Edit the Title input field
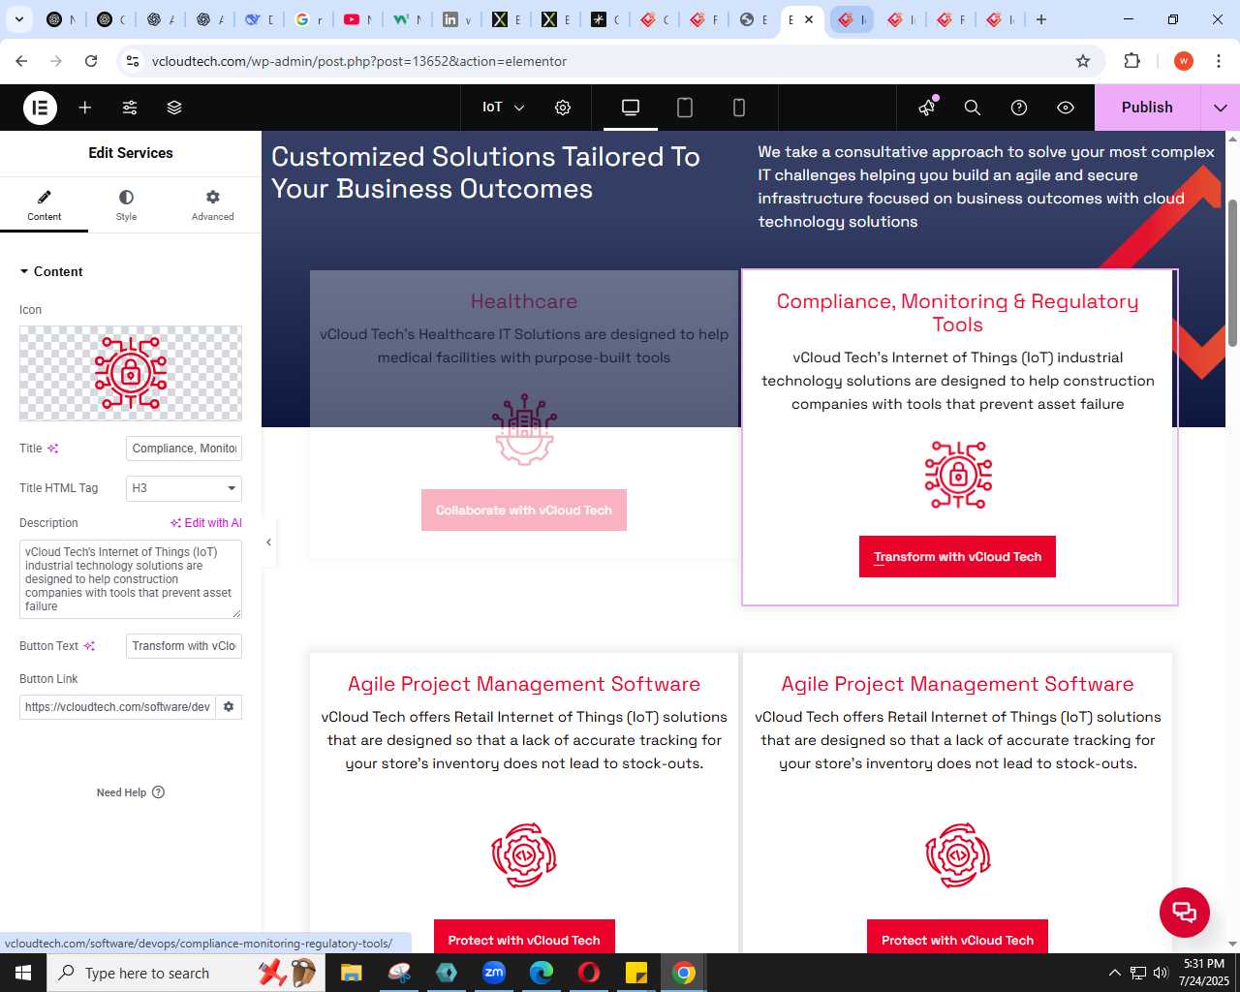Viewport: 1240px width, 992px height. [184, 449]
